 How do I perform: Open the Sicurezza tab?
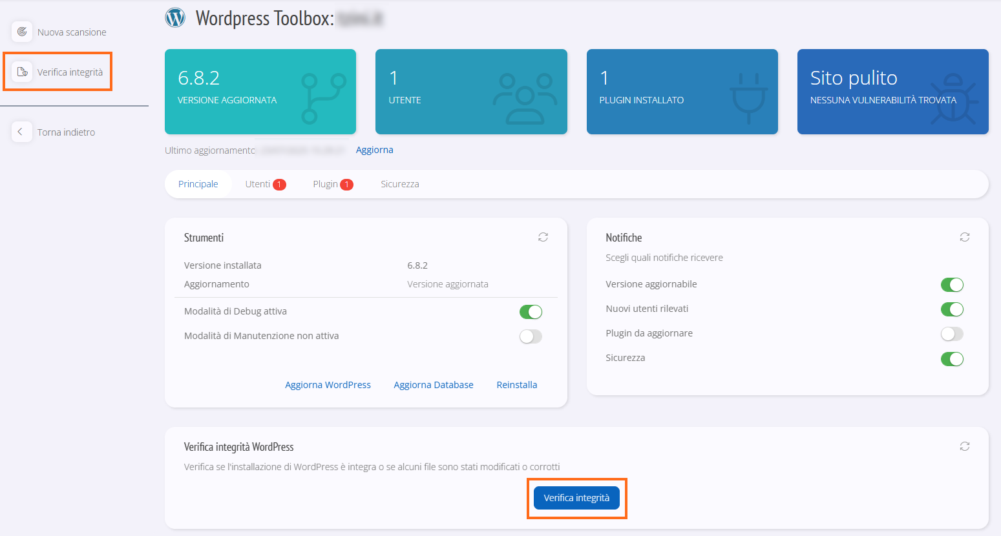pos(400,184)
